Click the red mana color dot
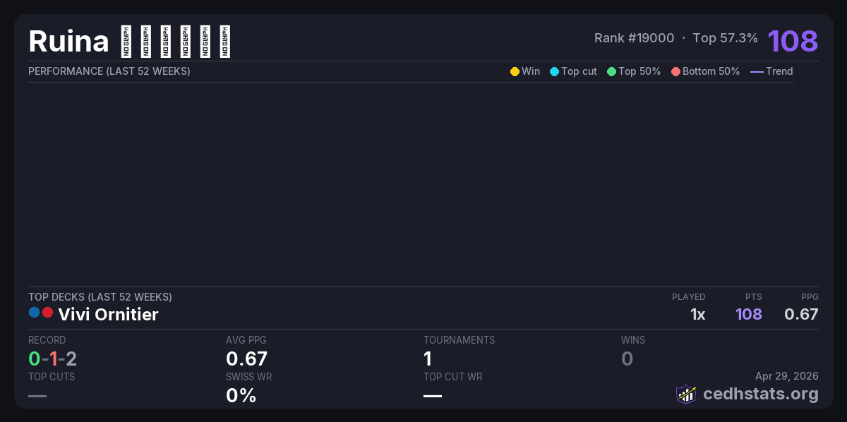Screen dimensions: 847x422 pos(47,312)
